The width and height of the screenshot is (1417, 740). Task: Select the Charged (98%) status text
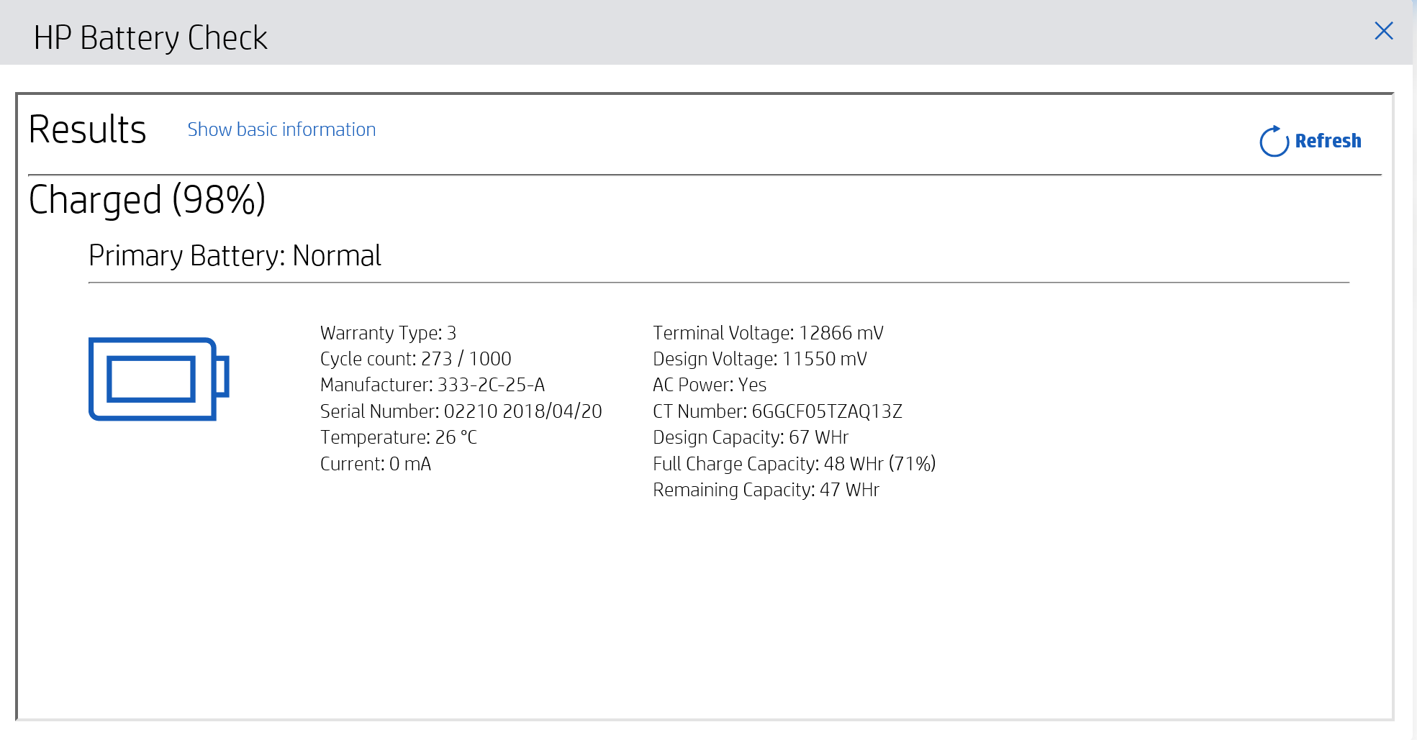pyautogui.click(x=148, y=200)
